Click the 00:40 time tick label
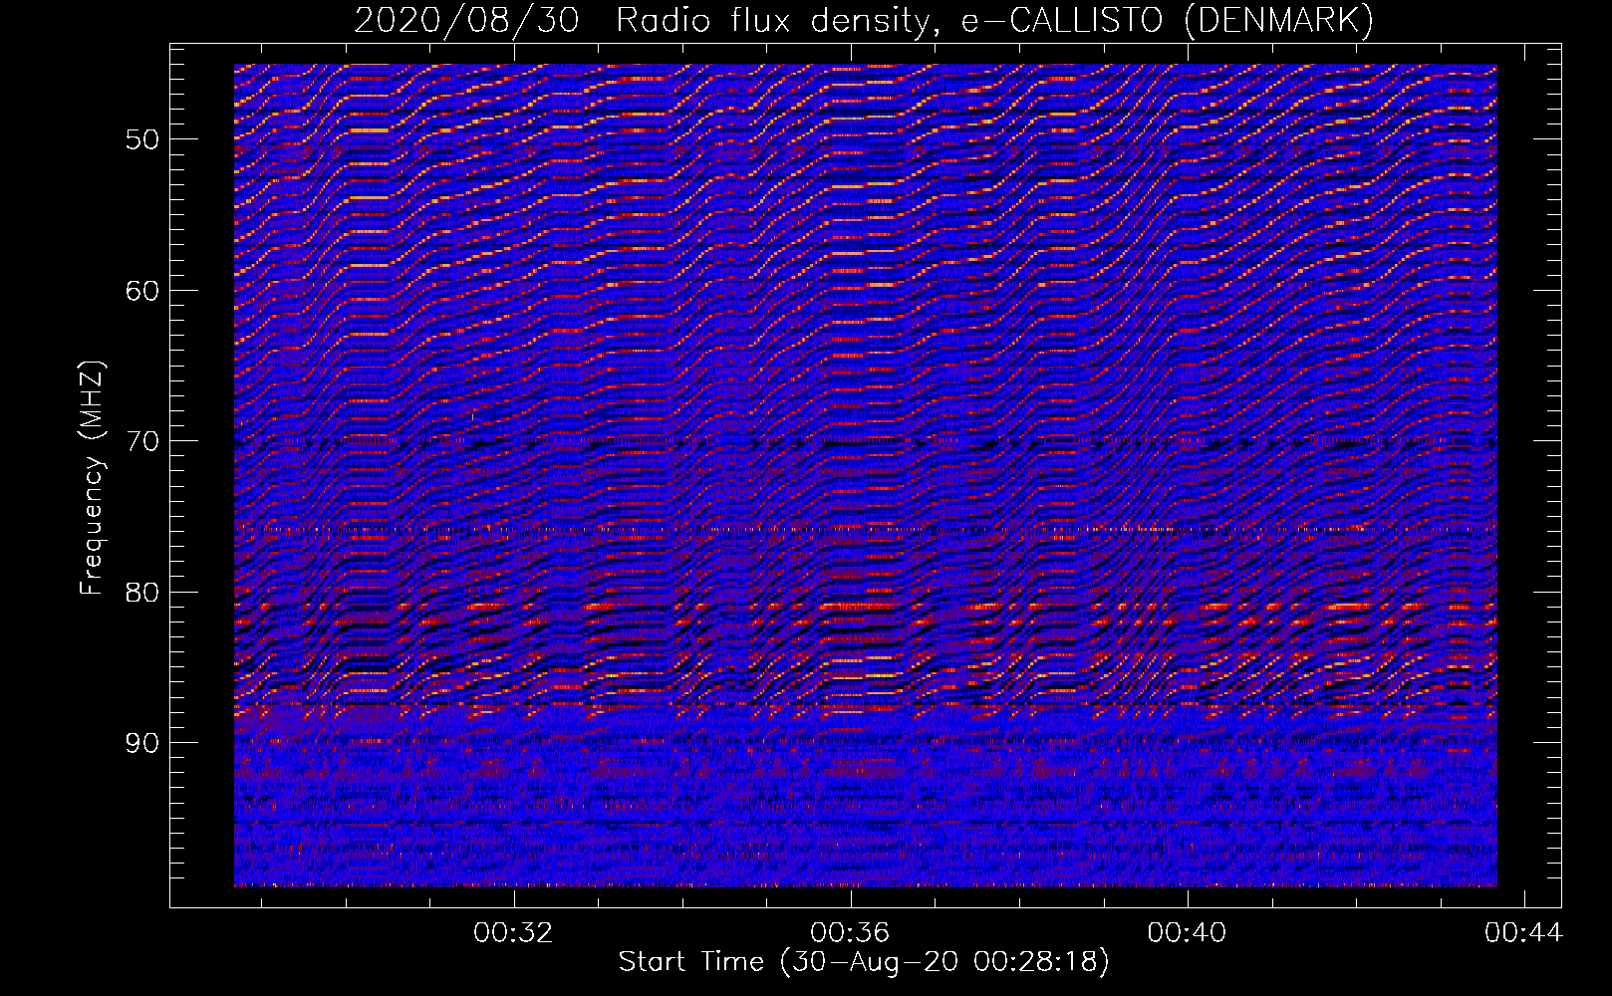The height and width of the screenshot is (996, 1612). click(1187, 933)
